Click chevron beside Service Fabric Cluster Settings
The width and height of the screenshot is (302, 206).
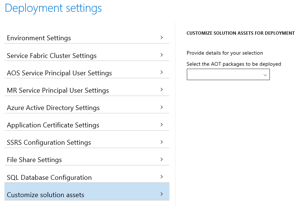tap(162, 55)
